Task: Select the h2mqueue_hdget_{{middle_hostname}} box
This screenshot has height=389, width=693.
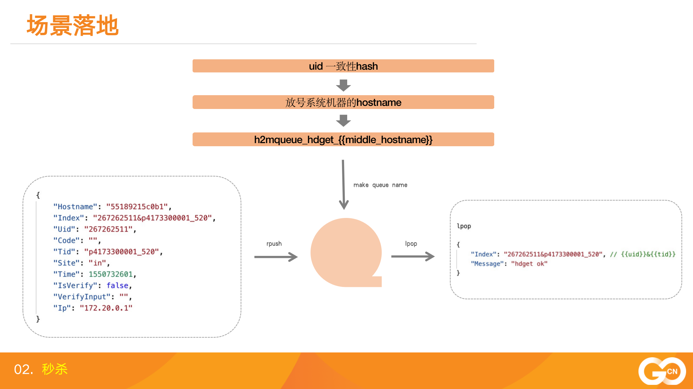Action: coord(343,139)
